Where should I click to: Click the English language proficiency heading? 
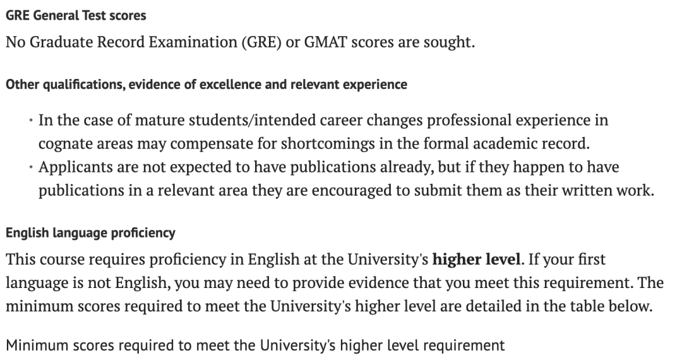pos(90,232)
